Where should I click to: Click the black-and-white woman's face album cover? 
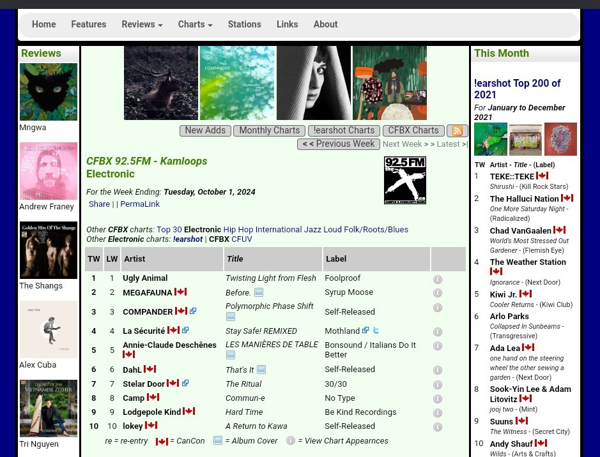[x=314, y=83]
